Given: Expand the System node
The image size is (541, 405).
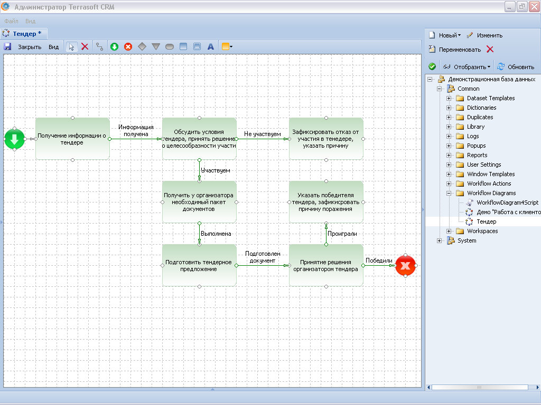Looking at the screenshot, I should pos(439,240).
